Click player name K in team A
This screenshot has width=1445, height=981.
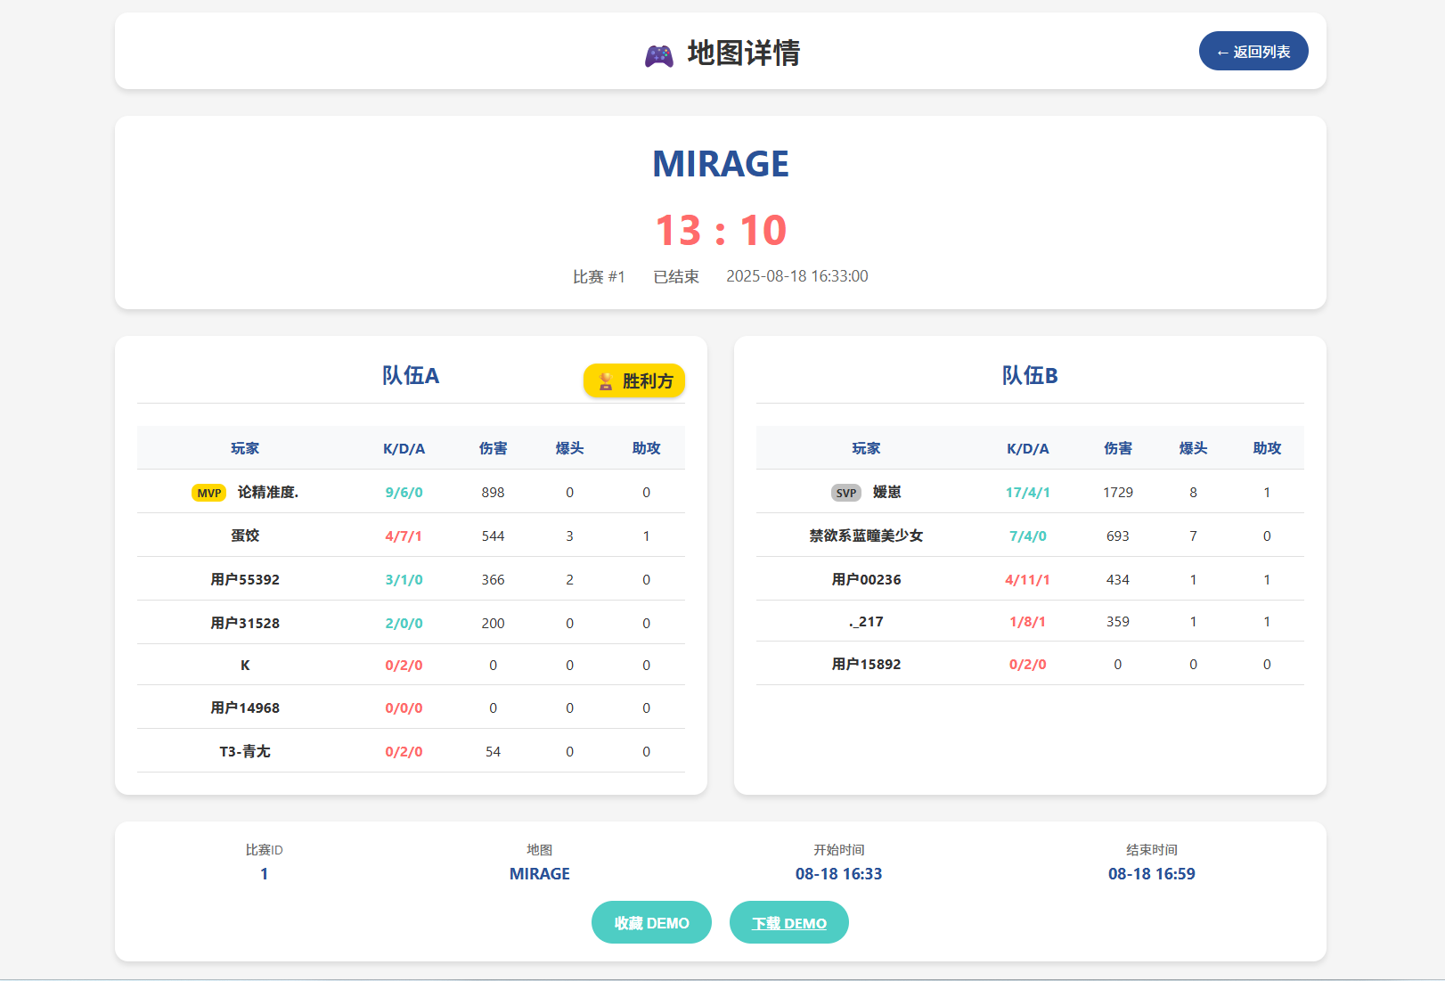245,665
